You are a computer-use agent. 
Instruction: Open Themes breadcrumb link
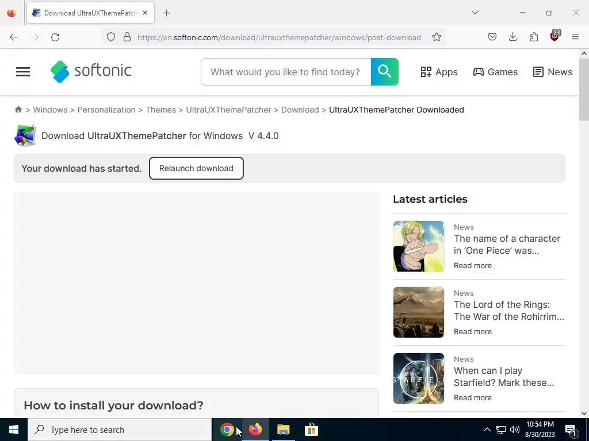tap(161, 110)
